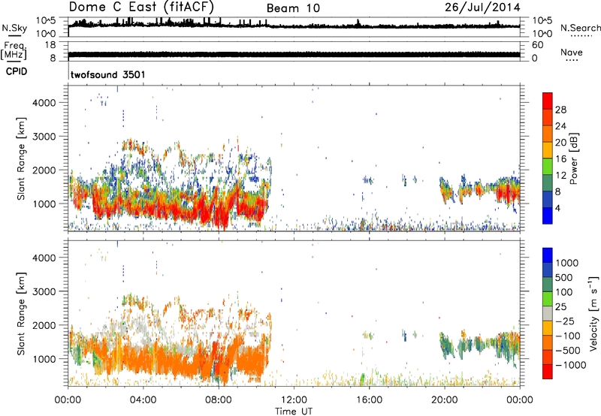Click the 'Nave' legend label
This screenshot has height=416, width=601.
pyautogui.click(x=572, y=52)
